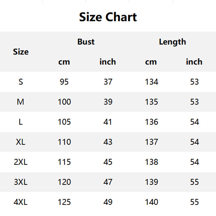Select the 2XL size row label
Screen dimensions: 216x216
tap(21, 162)
